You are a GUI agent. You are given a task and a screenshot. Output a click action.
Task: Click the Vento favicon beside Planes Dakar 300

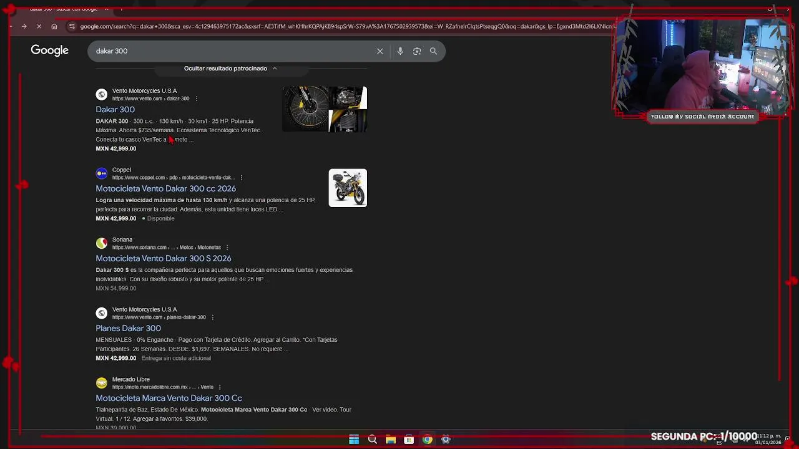(x=101, y=313)
